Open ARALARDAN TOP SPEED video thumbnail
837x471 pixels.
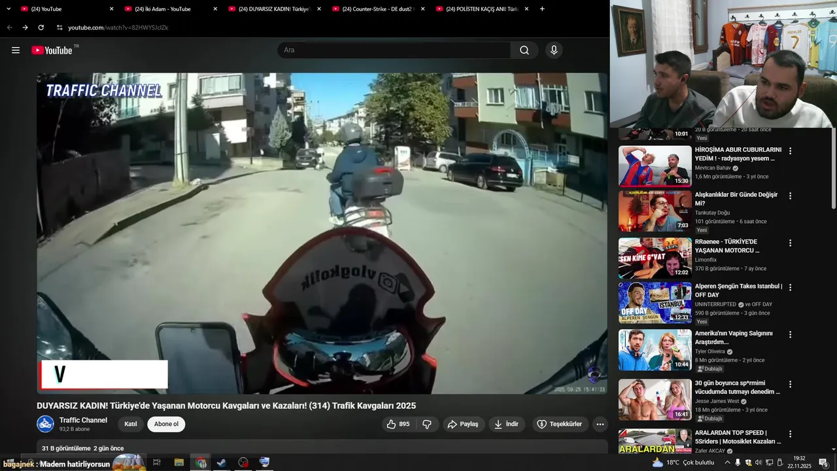coord(655,442)
